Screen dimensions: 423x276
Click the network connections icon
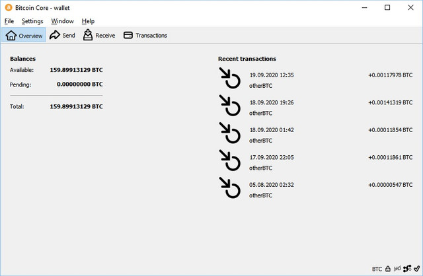[407, 269]
